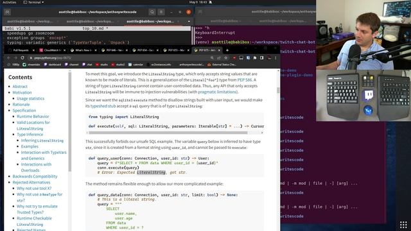
Task: Open the terminal hamburger menu
Action: coord(161,12)
